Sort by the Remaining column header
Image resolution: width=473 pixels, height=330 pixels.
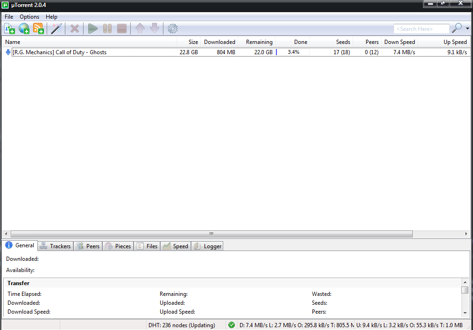(257, 42)
